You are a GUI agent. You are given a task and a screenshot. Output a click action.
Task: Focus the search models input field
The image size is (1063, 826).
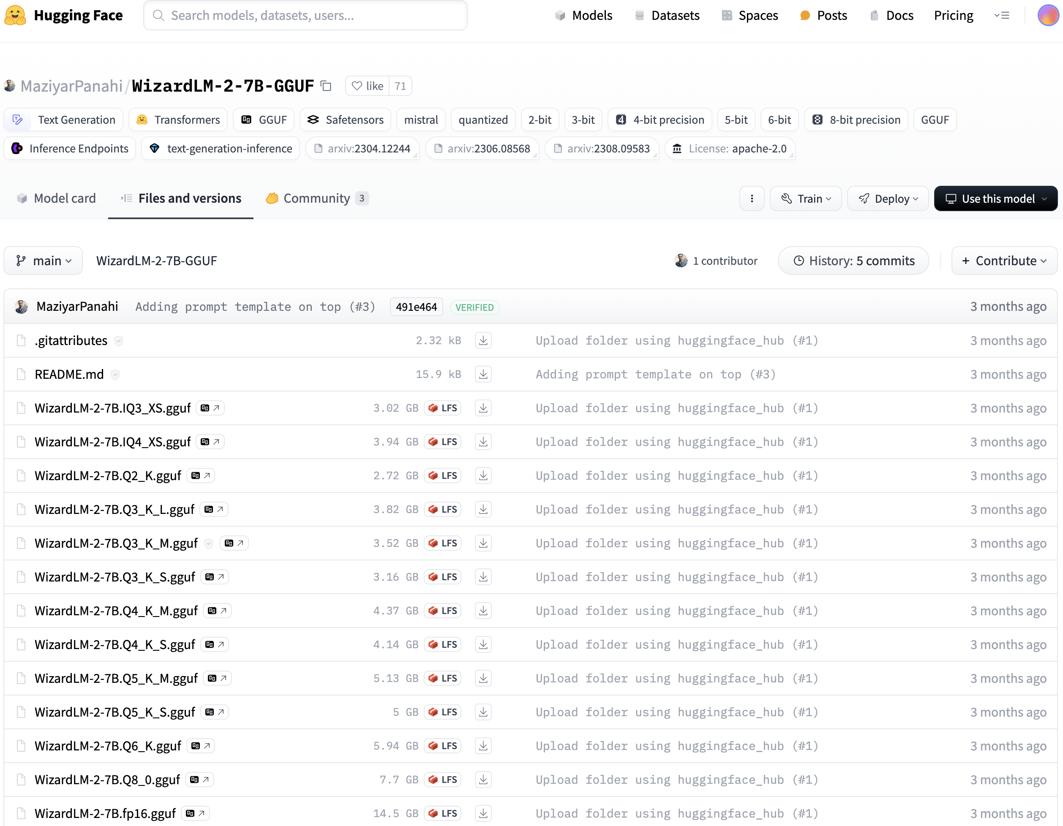305,16
